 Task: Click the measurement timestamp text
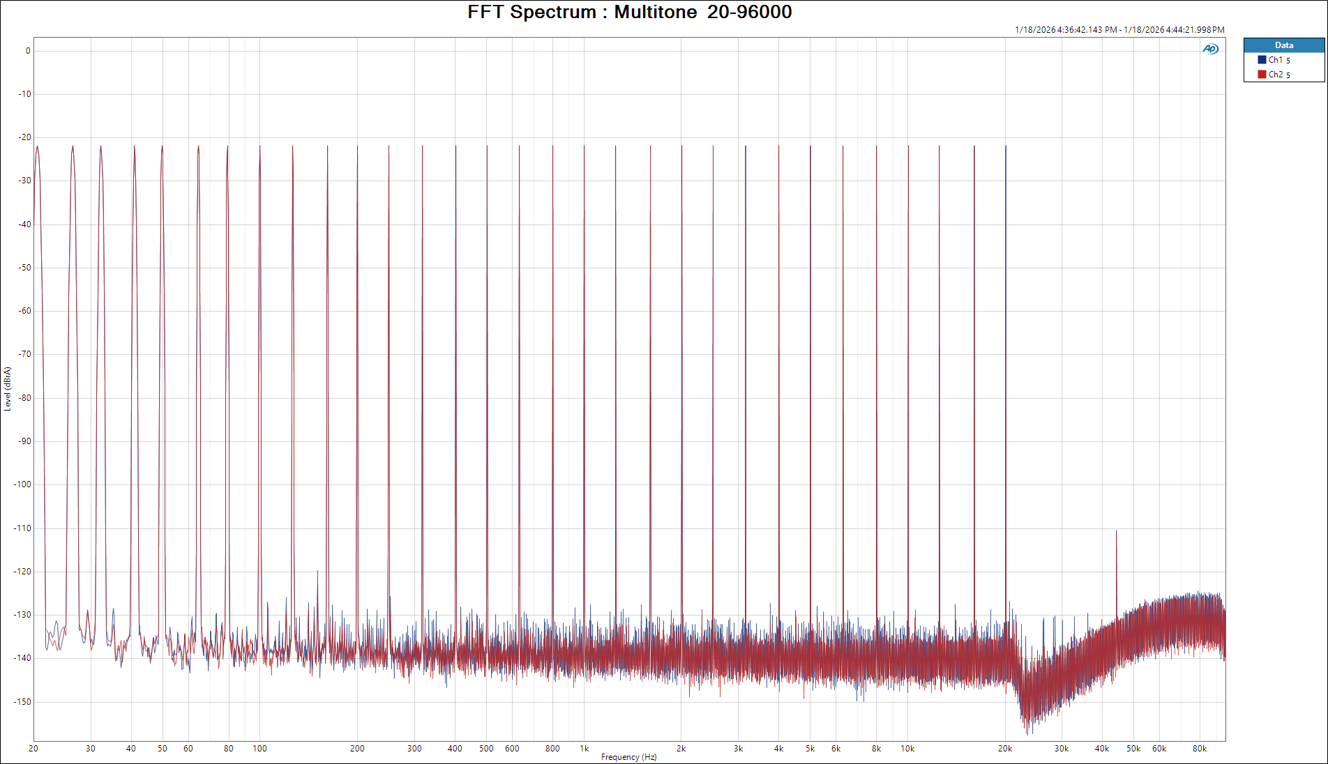[x=1119, y=30]
